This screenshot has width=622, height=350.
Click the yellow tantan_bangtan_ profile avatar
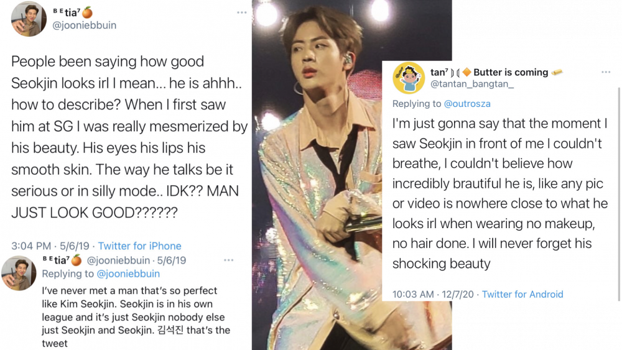point(409,78)
